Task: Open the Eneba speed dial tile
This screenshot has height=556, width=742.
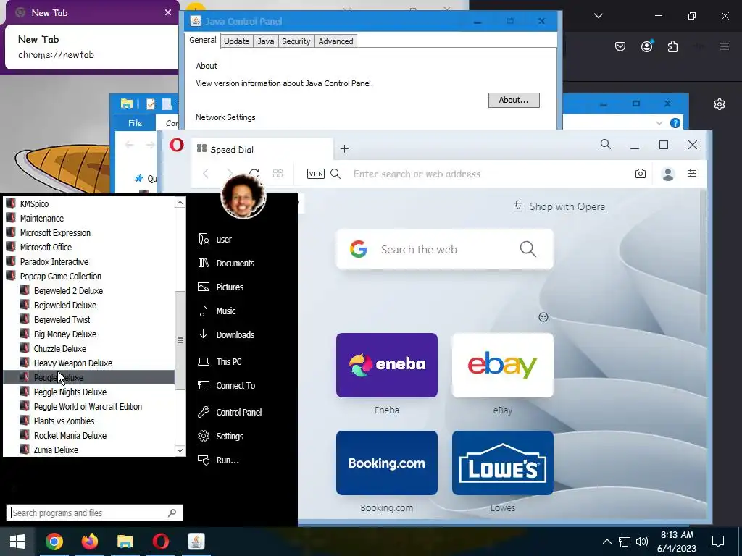Action: point(387,365)
